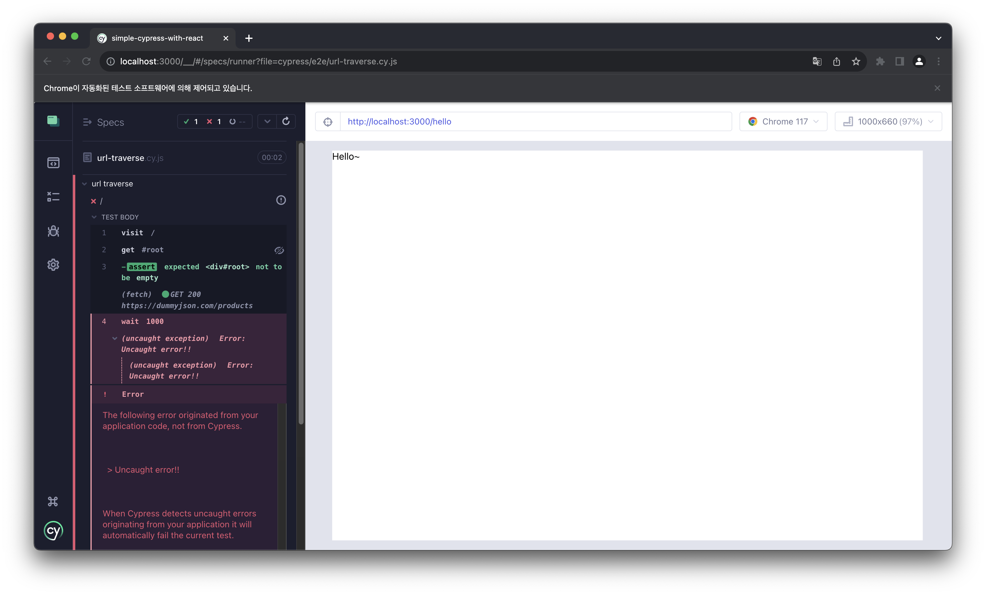
Task: Select the simple-cypress-with-react browser tab
Action: [157, 38]
